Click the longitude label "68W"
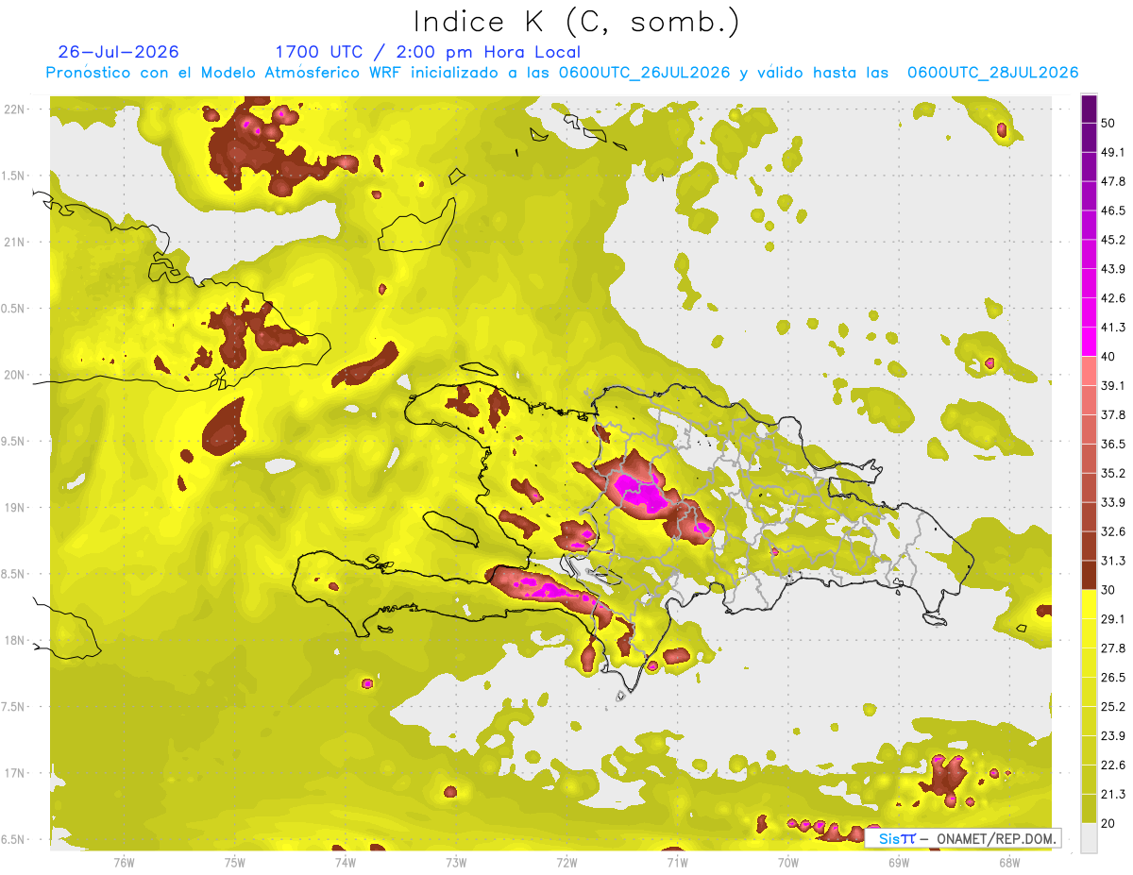Viewport: 1133px width, 875px height. coord(1009,863)
